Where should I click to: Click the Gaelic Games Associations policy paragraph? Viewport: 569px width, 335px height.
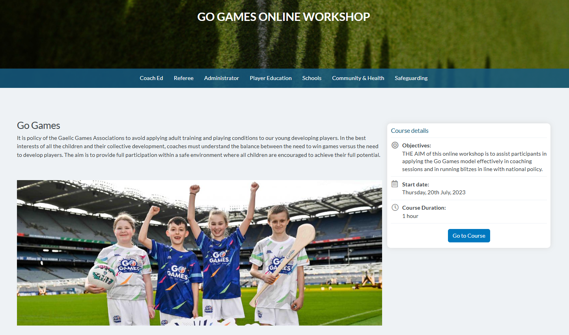pos(198,147)
